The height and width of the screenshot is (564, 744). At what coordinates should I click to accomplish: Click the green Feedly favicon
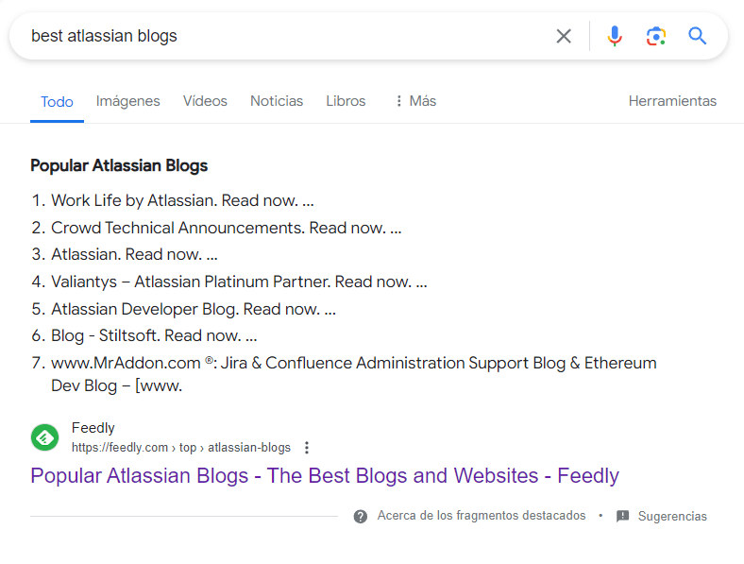click(x=44, y=437)
